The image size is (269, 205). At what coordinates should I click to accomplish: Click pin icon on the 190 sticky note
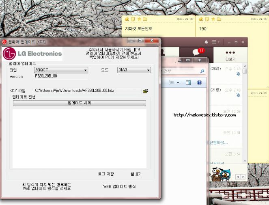coord(261,19)
